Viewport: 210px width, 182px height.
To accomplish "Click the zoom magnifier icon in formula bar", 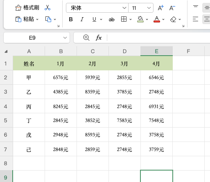I will coord(86,38).
